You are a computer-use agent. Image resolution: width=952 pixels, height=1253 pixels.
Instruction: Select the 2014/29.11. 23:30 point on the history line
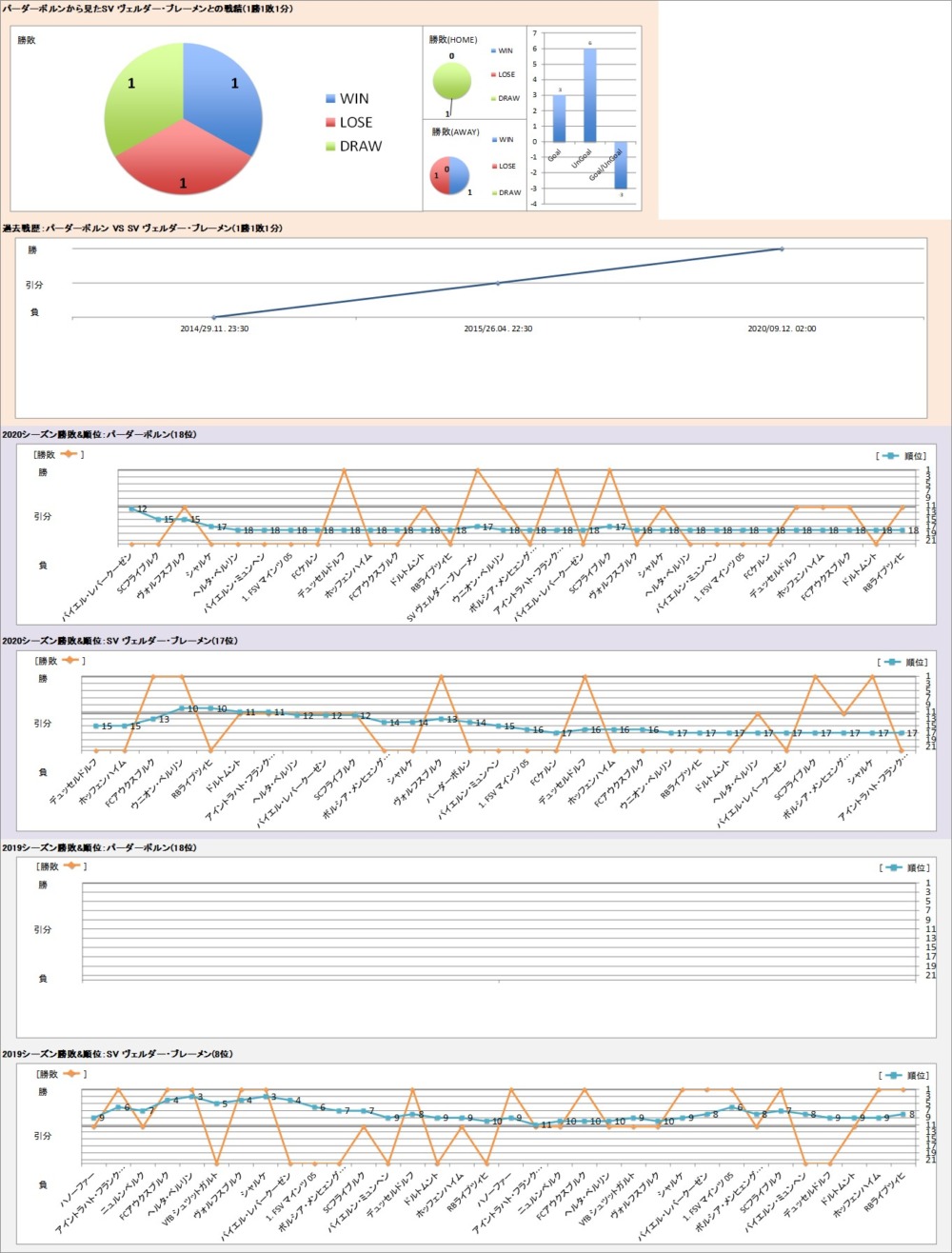pos(214,317)
